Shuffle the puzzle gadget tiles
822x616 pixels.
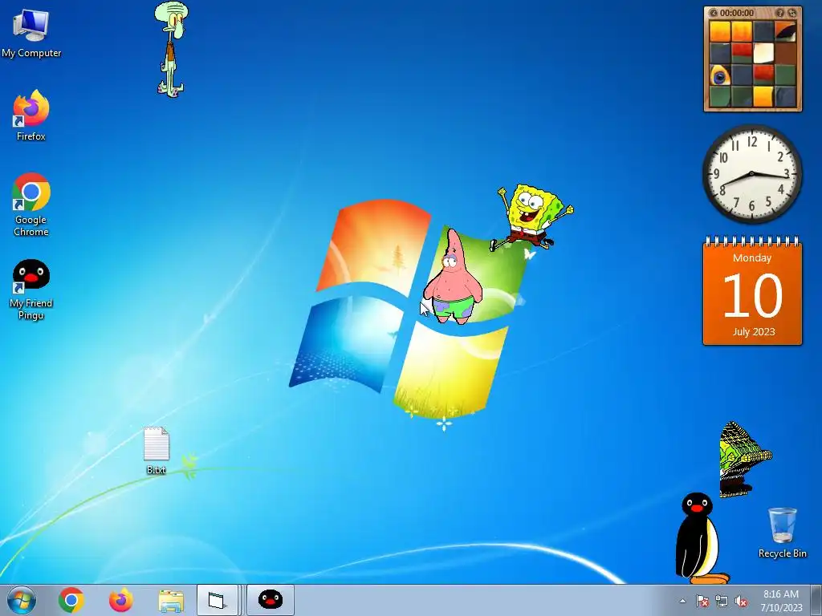coord(792,13)
